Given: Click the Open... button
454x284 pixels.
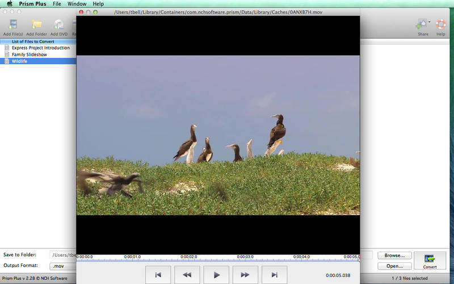Looking at the screenshot, I should [394, 266].
